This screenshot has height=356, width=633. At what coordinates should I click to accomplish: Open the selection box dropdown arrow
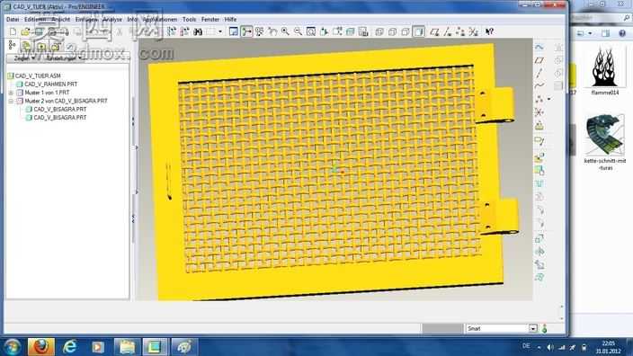coord(220,31)
